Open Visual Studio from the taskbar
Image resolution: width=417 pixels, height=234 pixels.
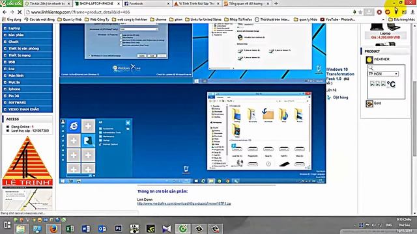pyautogui.click(x=167, y=228)
